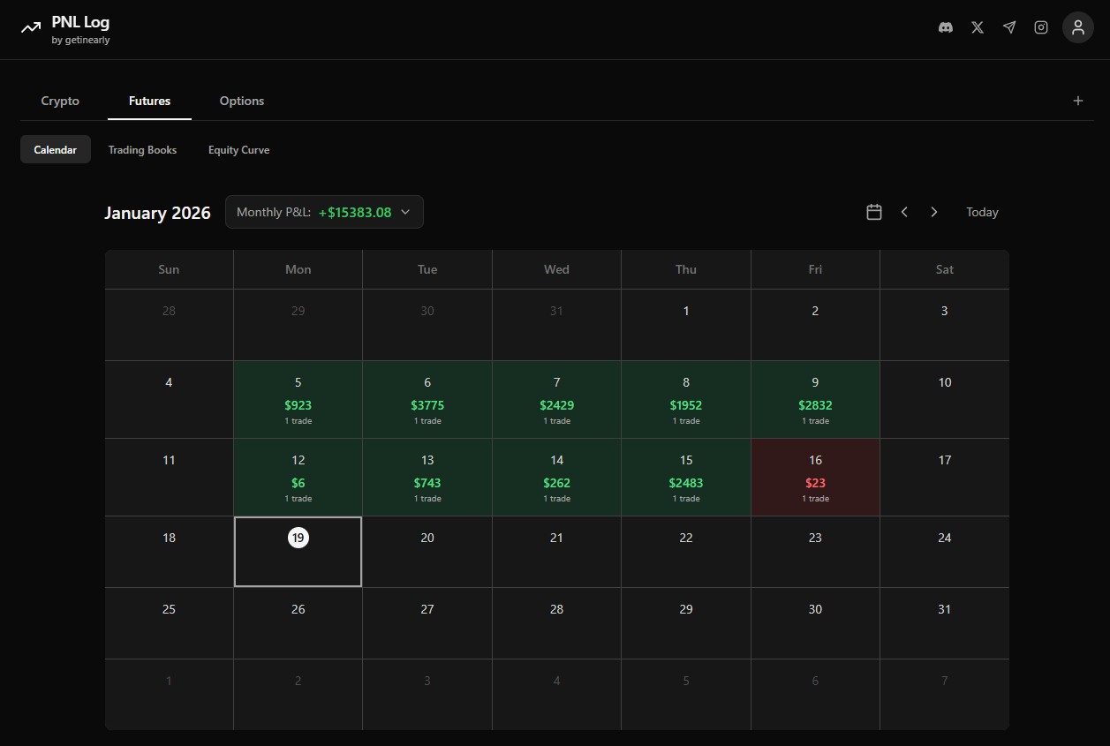This screenshot has height=746, width=1110.
Task: Switch to the Crypto tab
Action: coord(60,101)
